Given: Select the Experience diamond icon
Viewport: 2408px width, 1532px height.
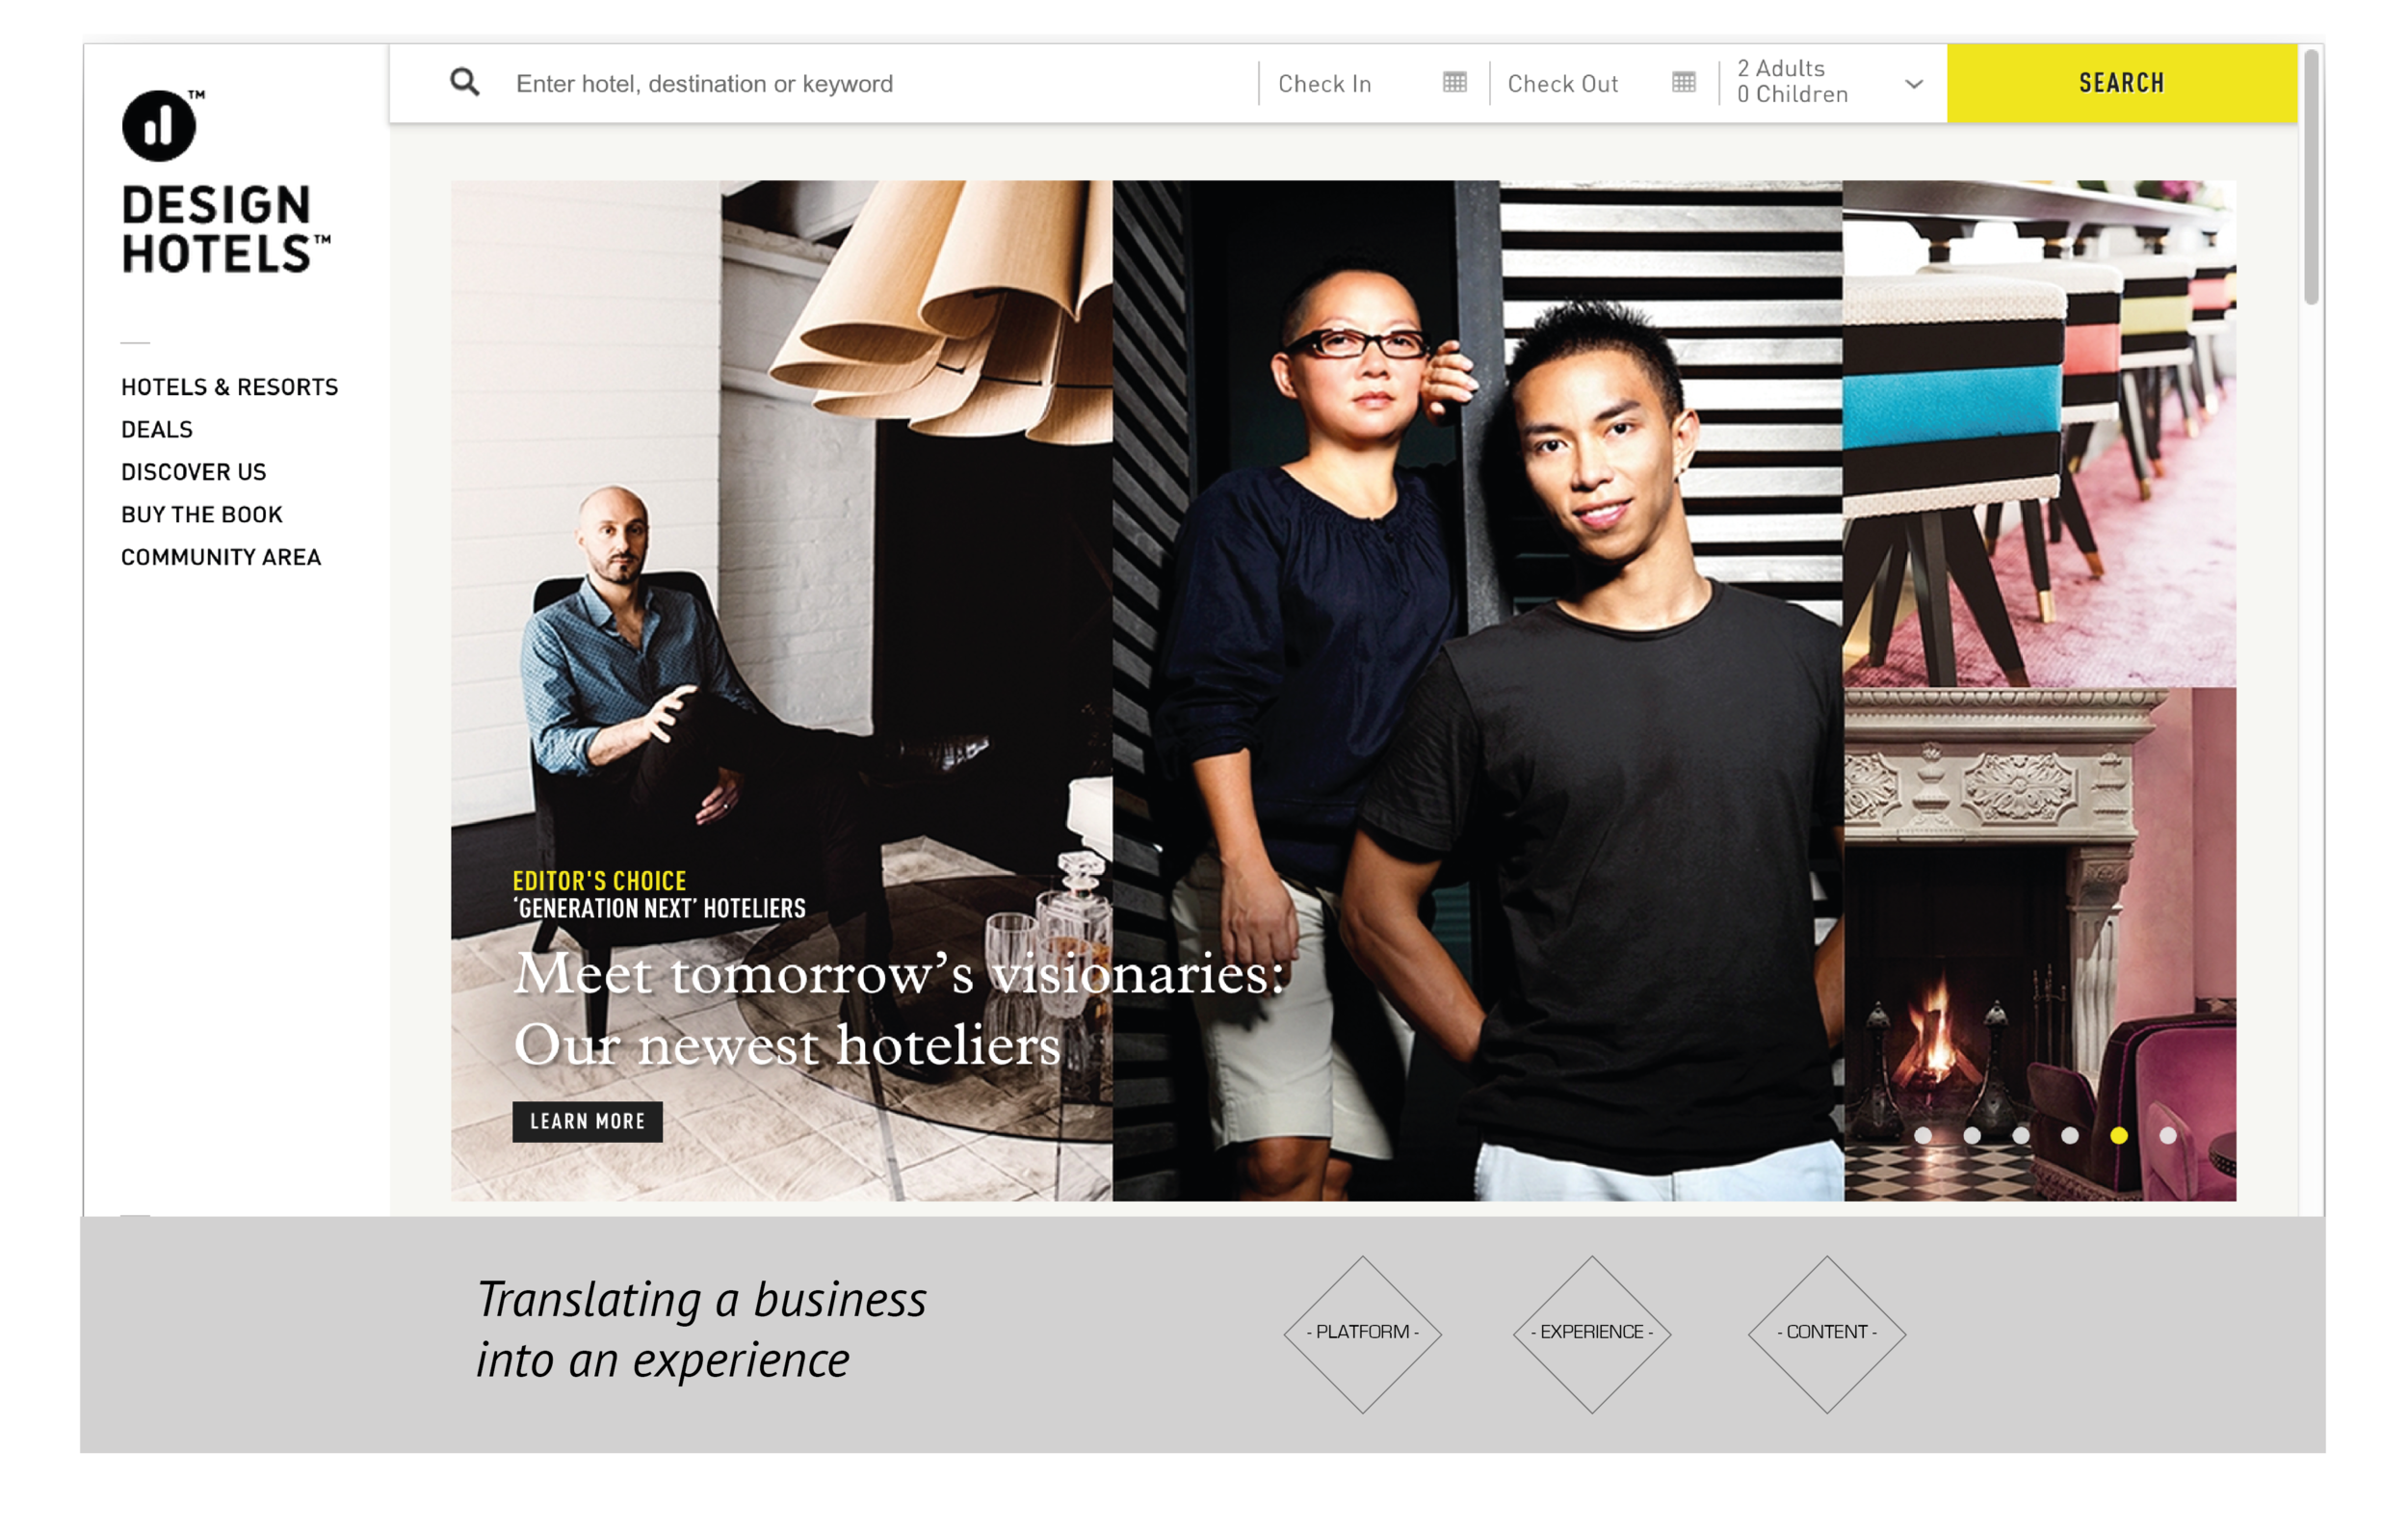Looking at the screenshot, I should [x=1592, y=1334].
